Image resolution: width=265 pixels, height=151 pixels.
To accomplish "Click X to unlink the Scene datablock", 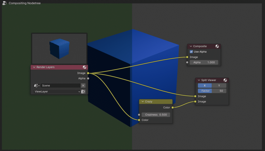I will (x=83, y=85).
